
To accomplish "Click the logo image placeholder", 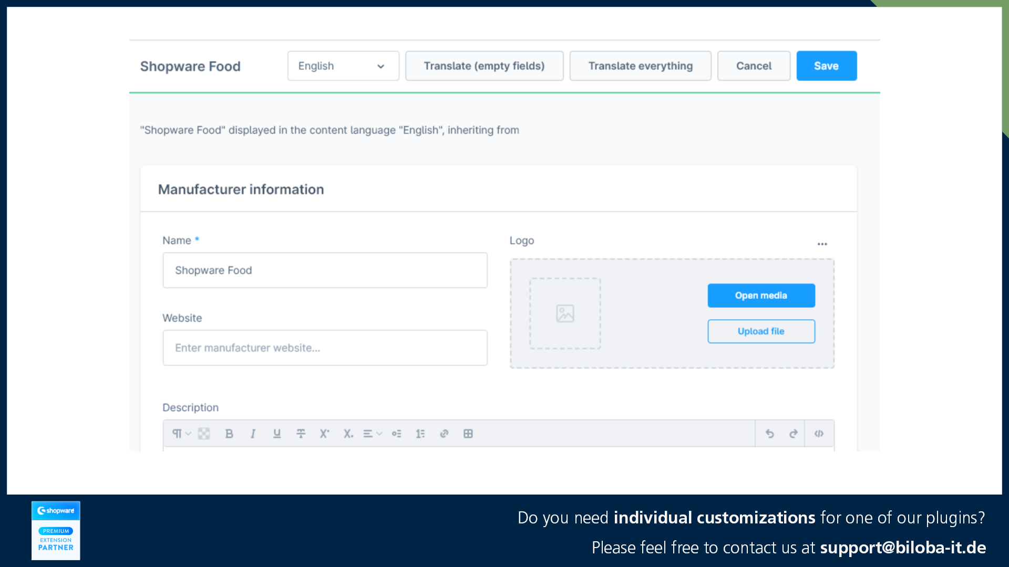I will pyautogui.click(x=565, y=313).
